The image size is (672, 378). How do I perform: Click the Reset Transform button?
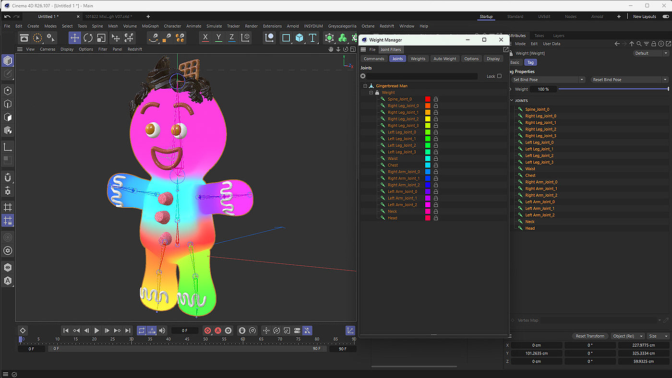coord(590,336)
